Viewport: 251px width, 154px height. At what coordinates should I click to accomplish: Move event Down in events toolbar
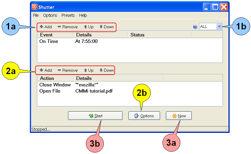[x=107, y=27]
